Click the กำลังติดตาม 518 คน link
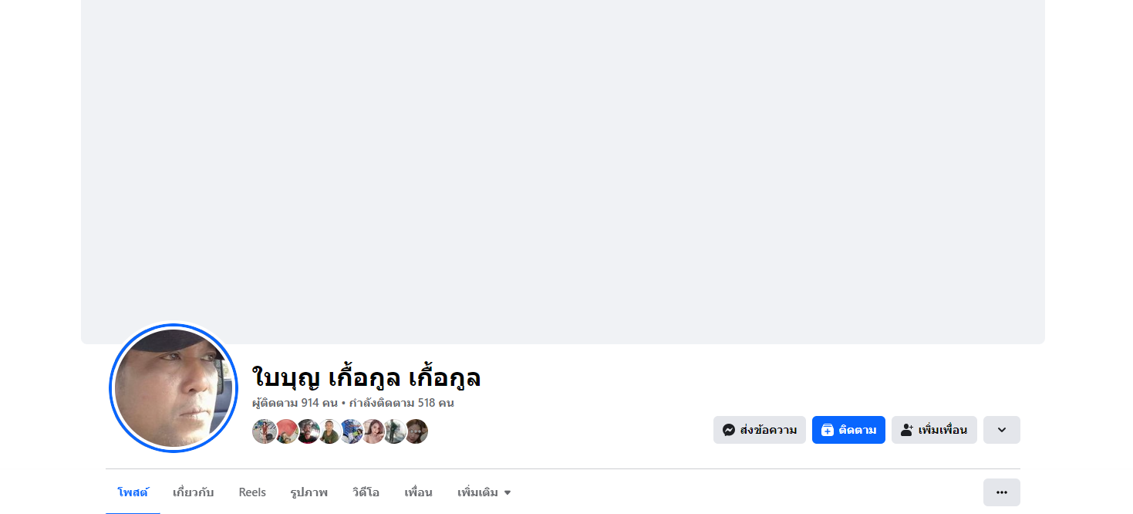 [x=402, y=403]
